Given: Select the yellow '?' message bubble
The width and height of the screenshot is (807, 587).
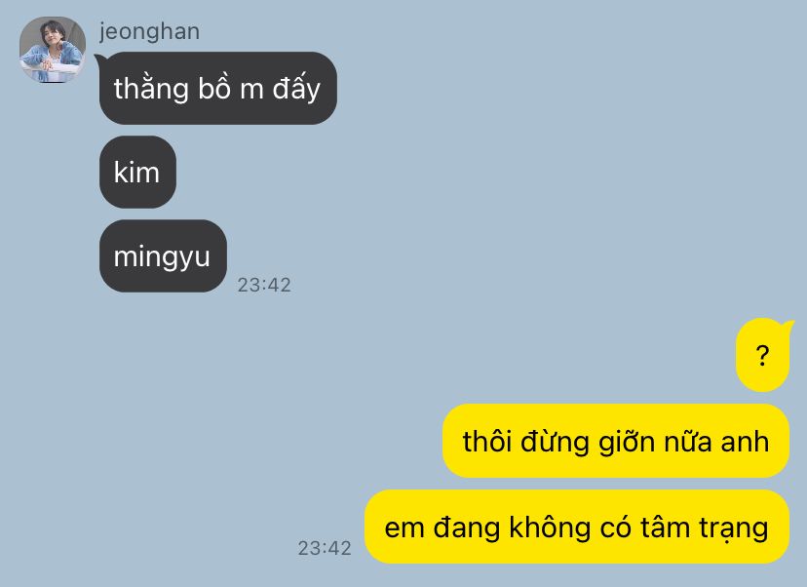Looking at the screenshot, I should click(762, 355).
